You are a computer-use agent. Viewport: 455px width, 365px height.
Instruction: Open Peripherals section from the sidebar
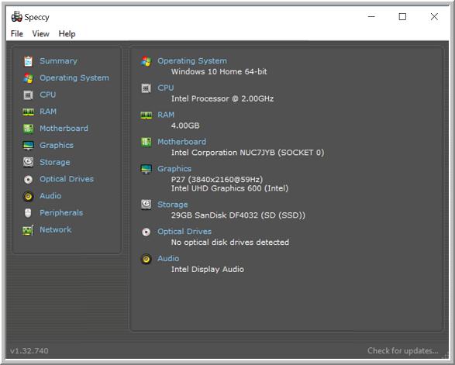tap(61, 212)
